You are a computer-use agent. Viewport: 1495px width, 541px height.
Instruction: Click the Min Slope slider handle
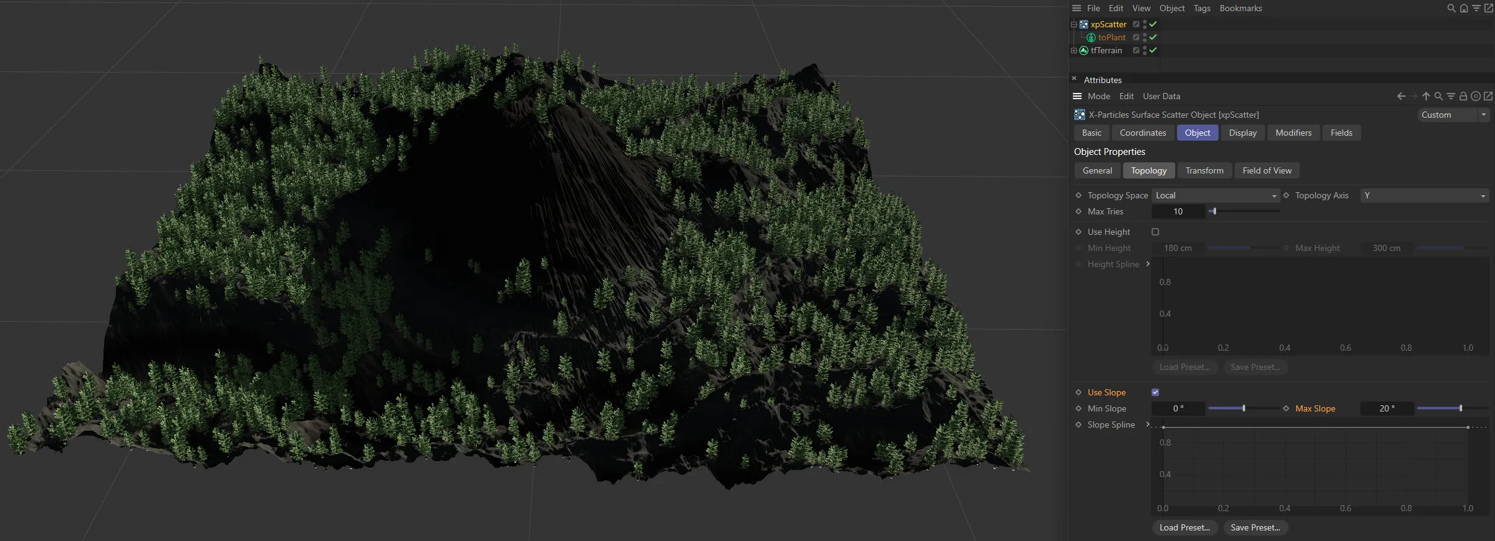tap(1244, 408)
